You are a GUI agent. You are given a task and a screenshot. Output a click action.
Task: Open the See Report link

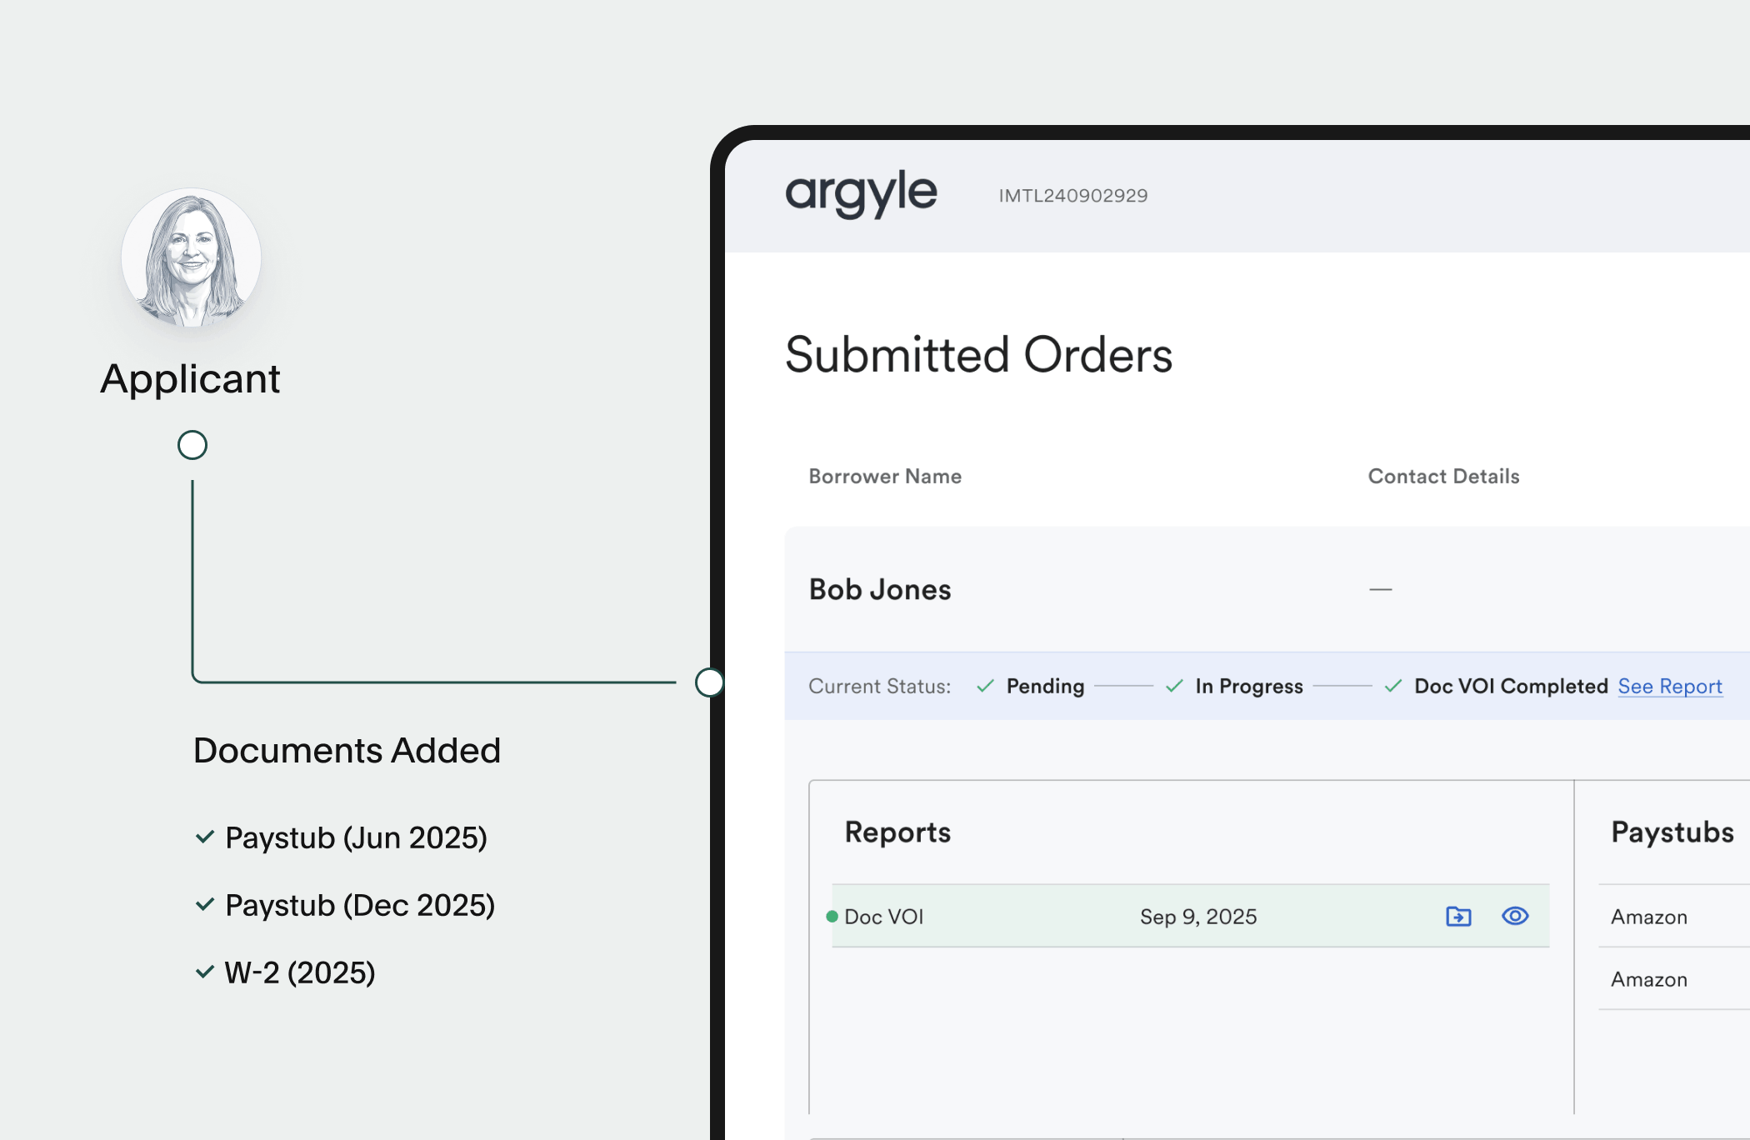tap(1670, 686)
